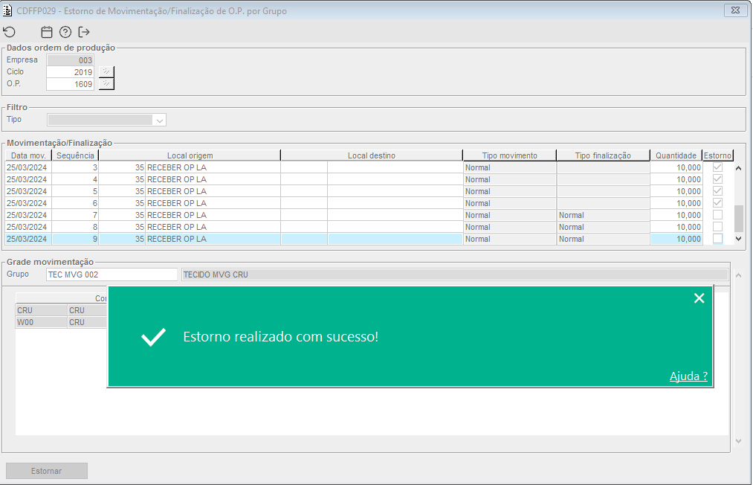Click the Local destino column header
This screenshot has height=485, width=753.
[372, 155]
